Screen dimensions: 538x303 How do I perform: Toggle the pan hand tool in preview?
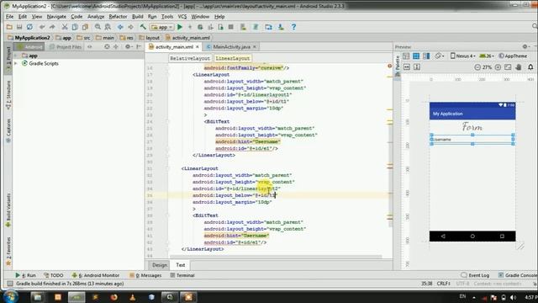519,67
